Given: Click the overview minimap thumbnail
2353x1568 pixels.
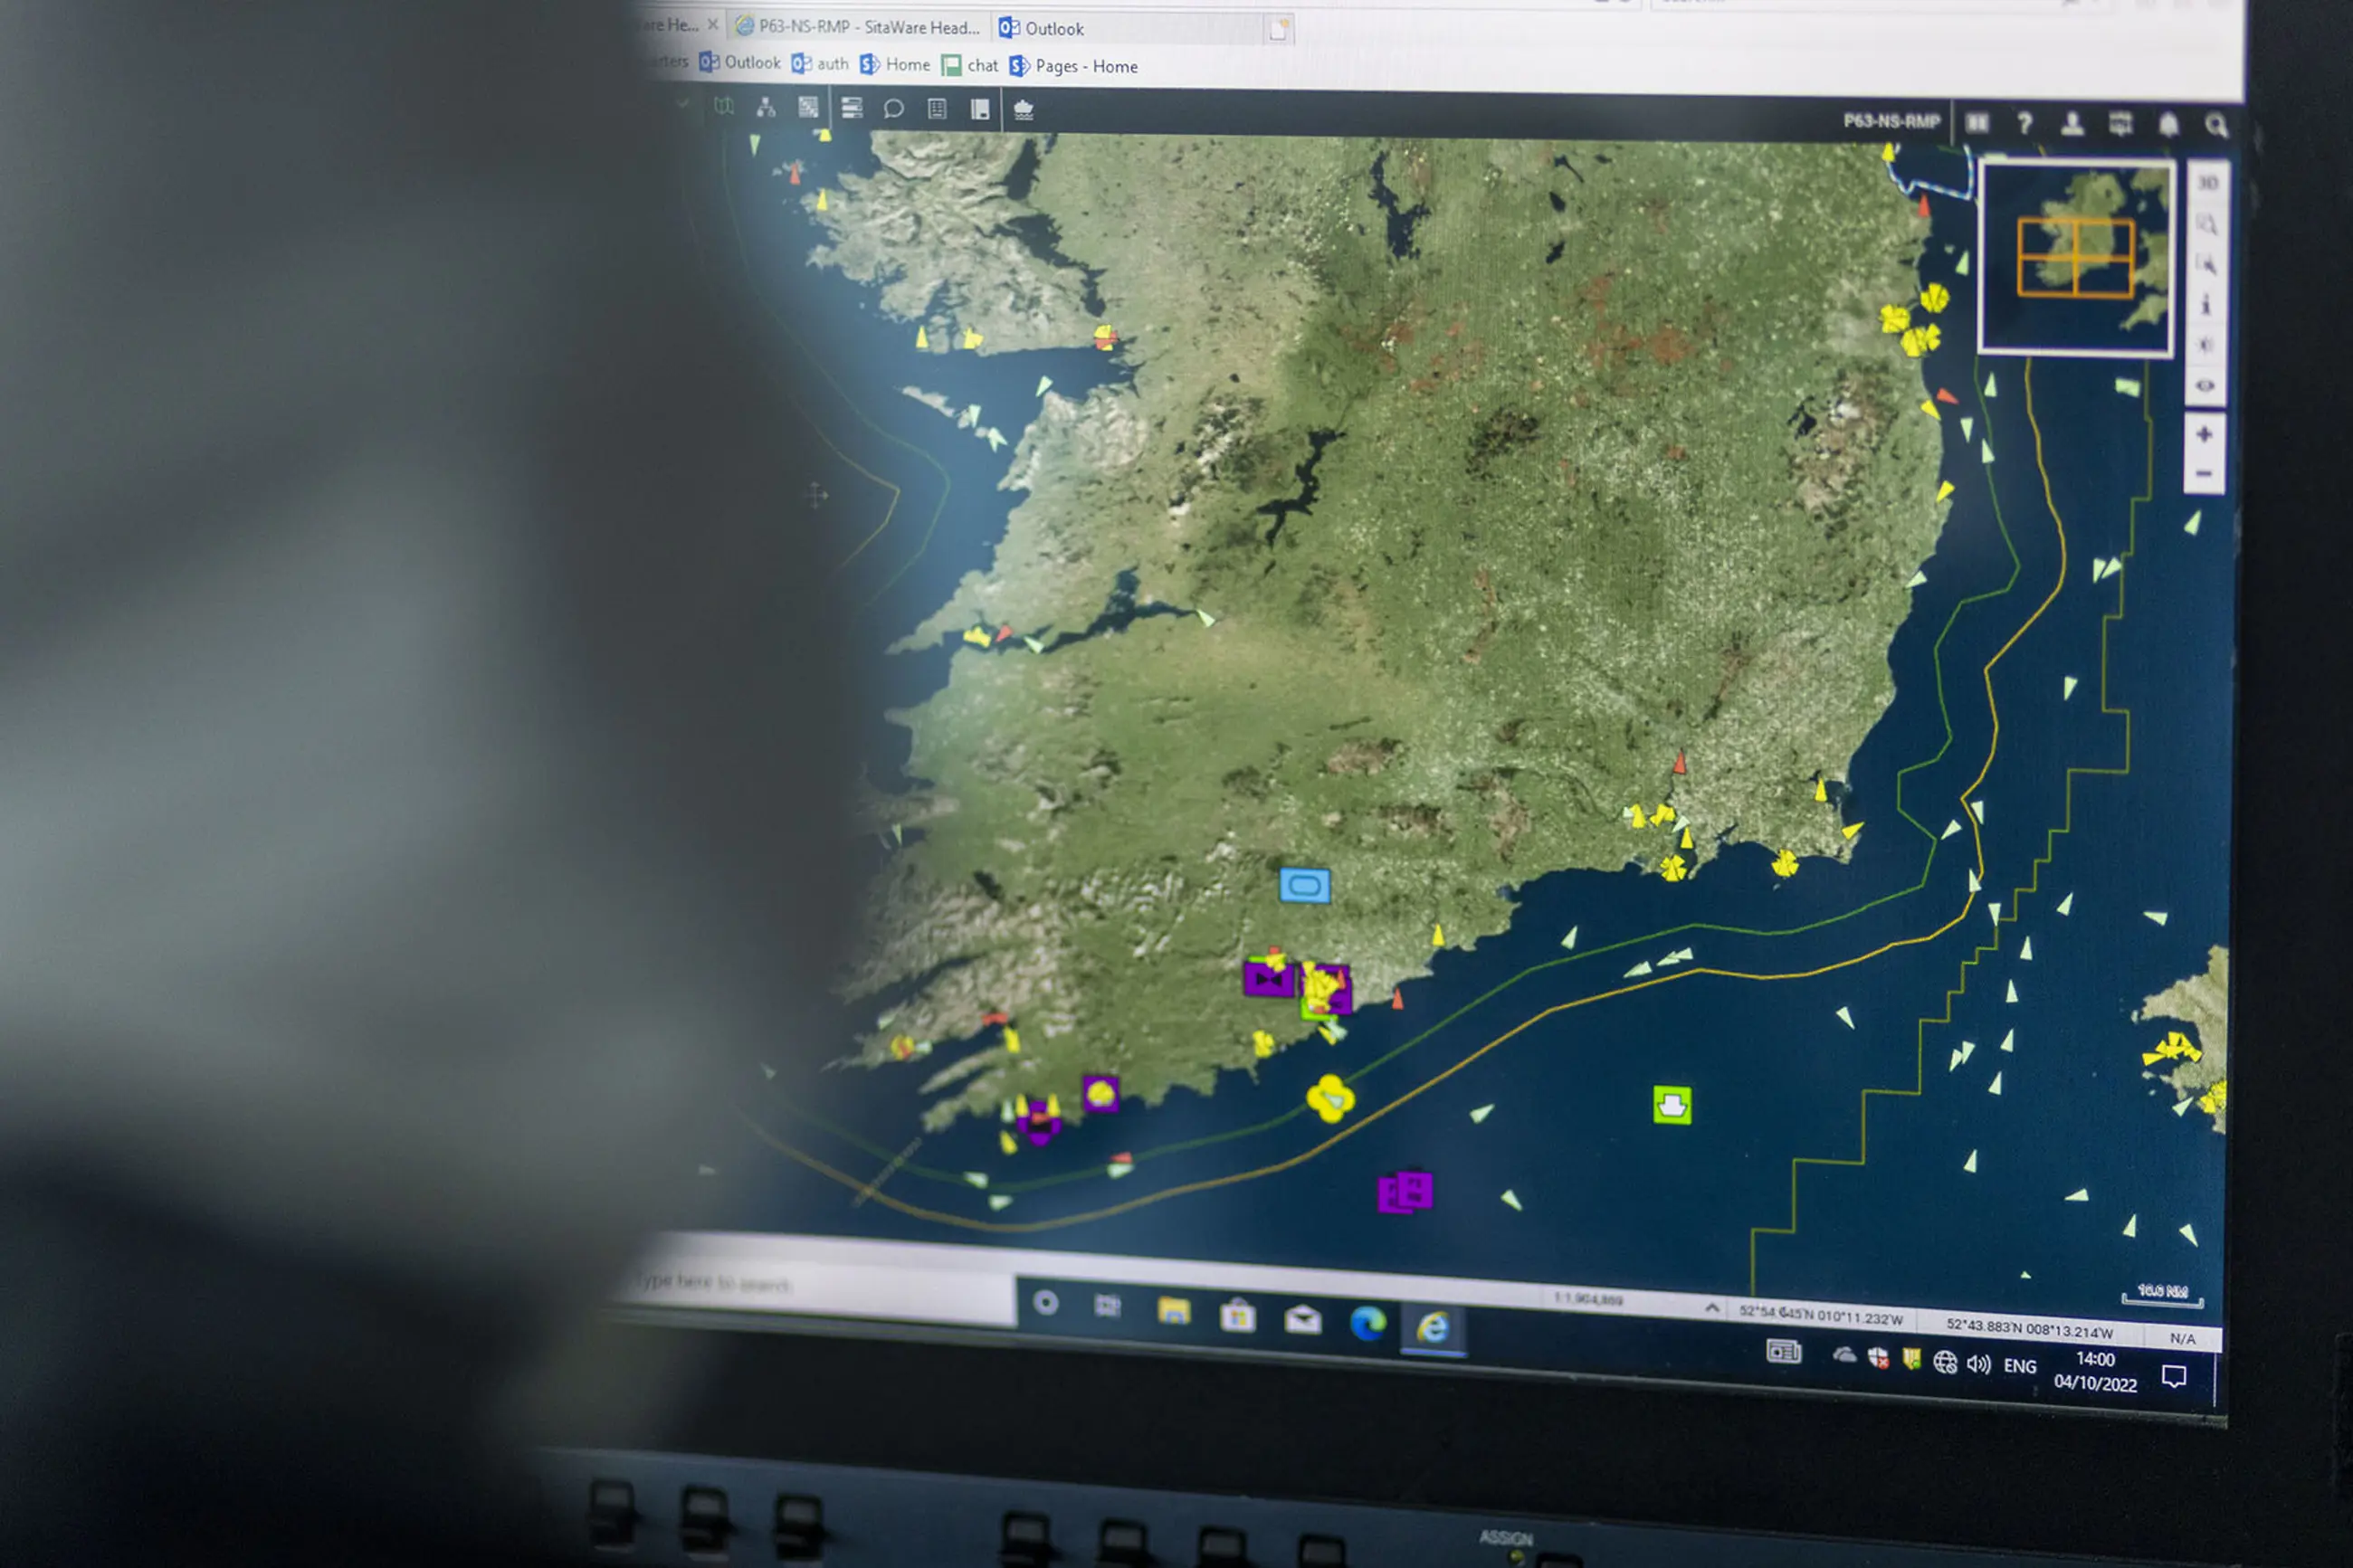Looking at the screenshot, I should 2076,257.
